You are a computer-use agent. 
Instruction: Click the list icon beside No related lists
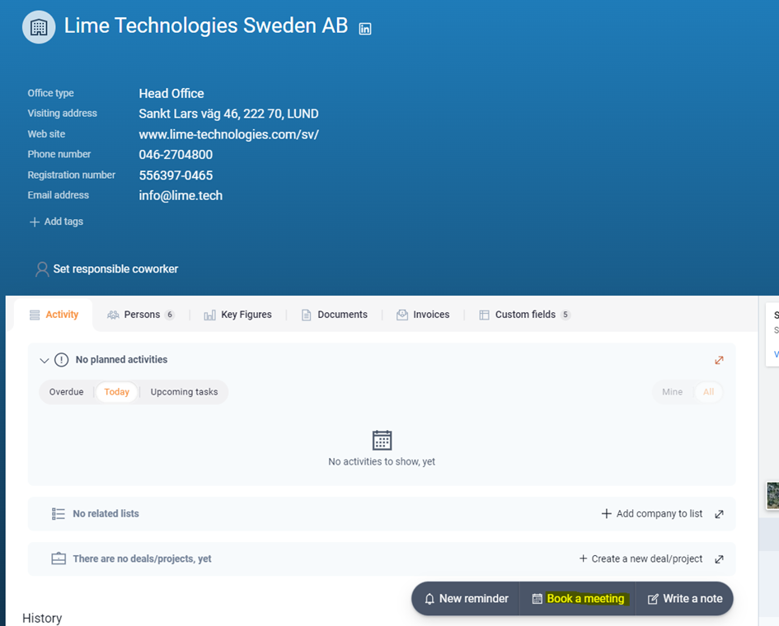[59, 514]
